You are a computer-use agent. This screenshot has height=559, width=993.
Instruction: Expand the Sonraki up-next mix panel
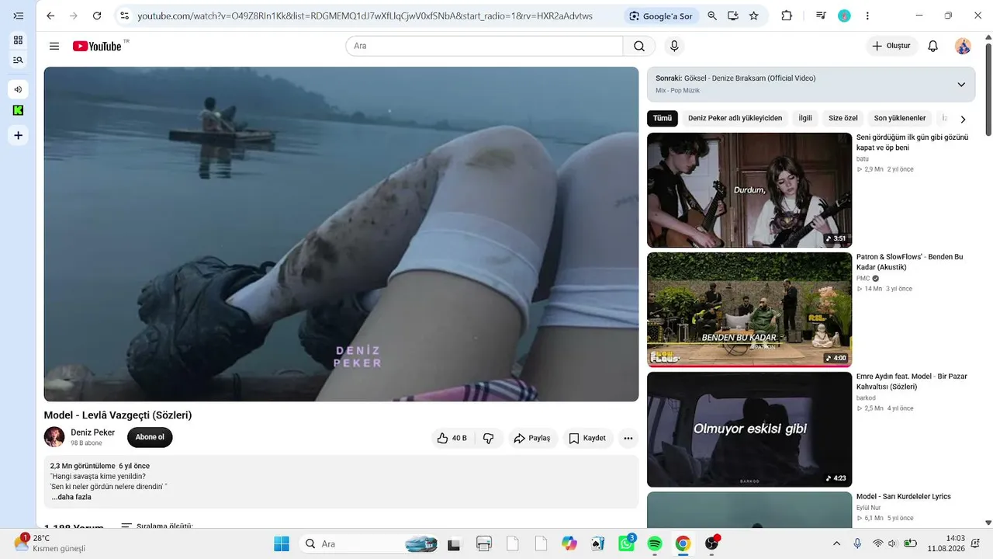point(961,84)
